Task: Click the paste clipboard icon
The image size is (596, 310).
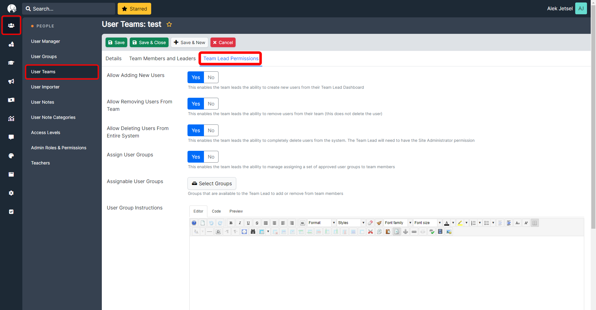Action: point(388,231)
